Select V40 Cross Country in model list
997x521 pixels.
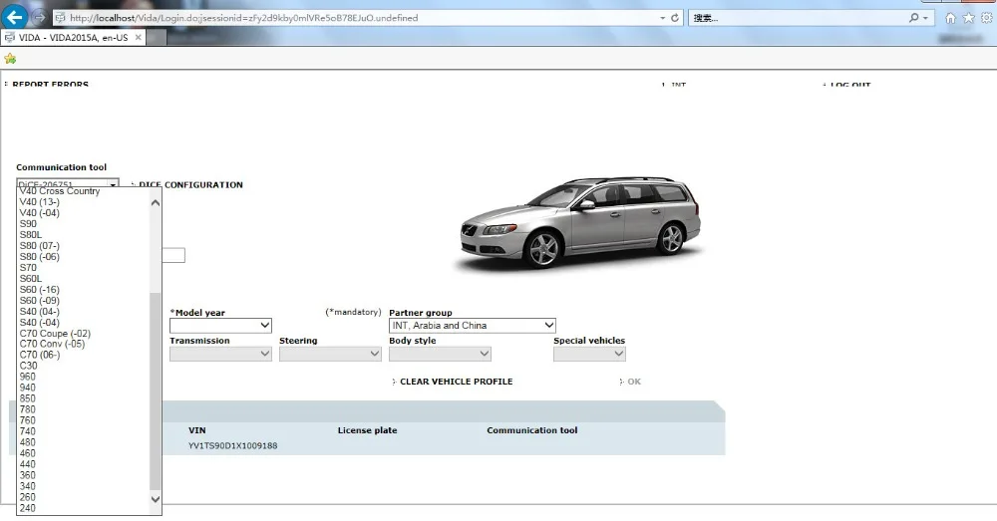[60, 191]
